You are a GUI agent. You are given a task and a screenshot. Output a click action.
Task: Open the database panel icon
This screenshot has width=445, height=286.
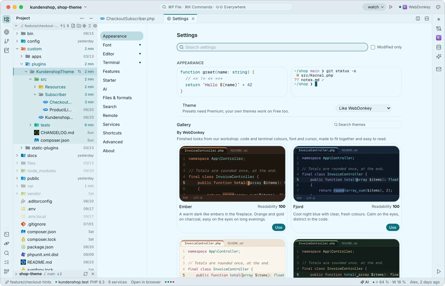[x=439, y=47]
